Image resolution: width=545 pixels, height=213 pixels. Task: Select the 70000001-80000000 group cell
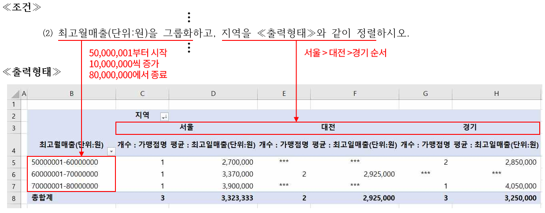click(x=65, y=186)
